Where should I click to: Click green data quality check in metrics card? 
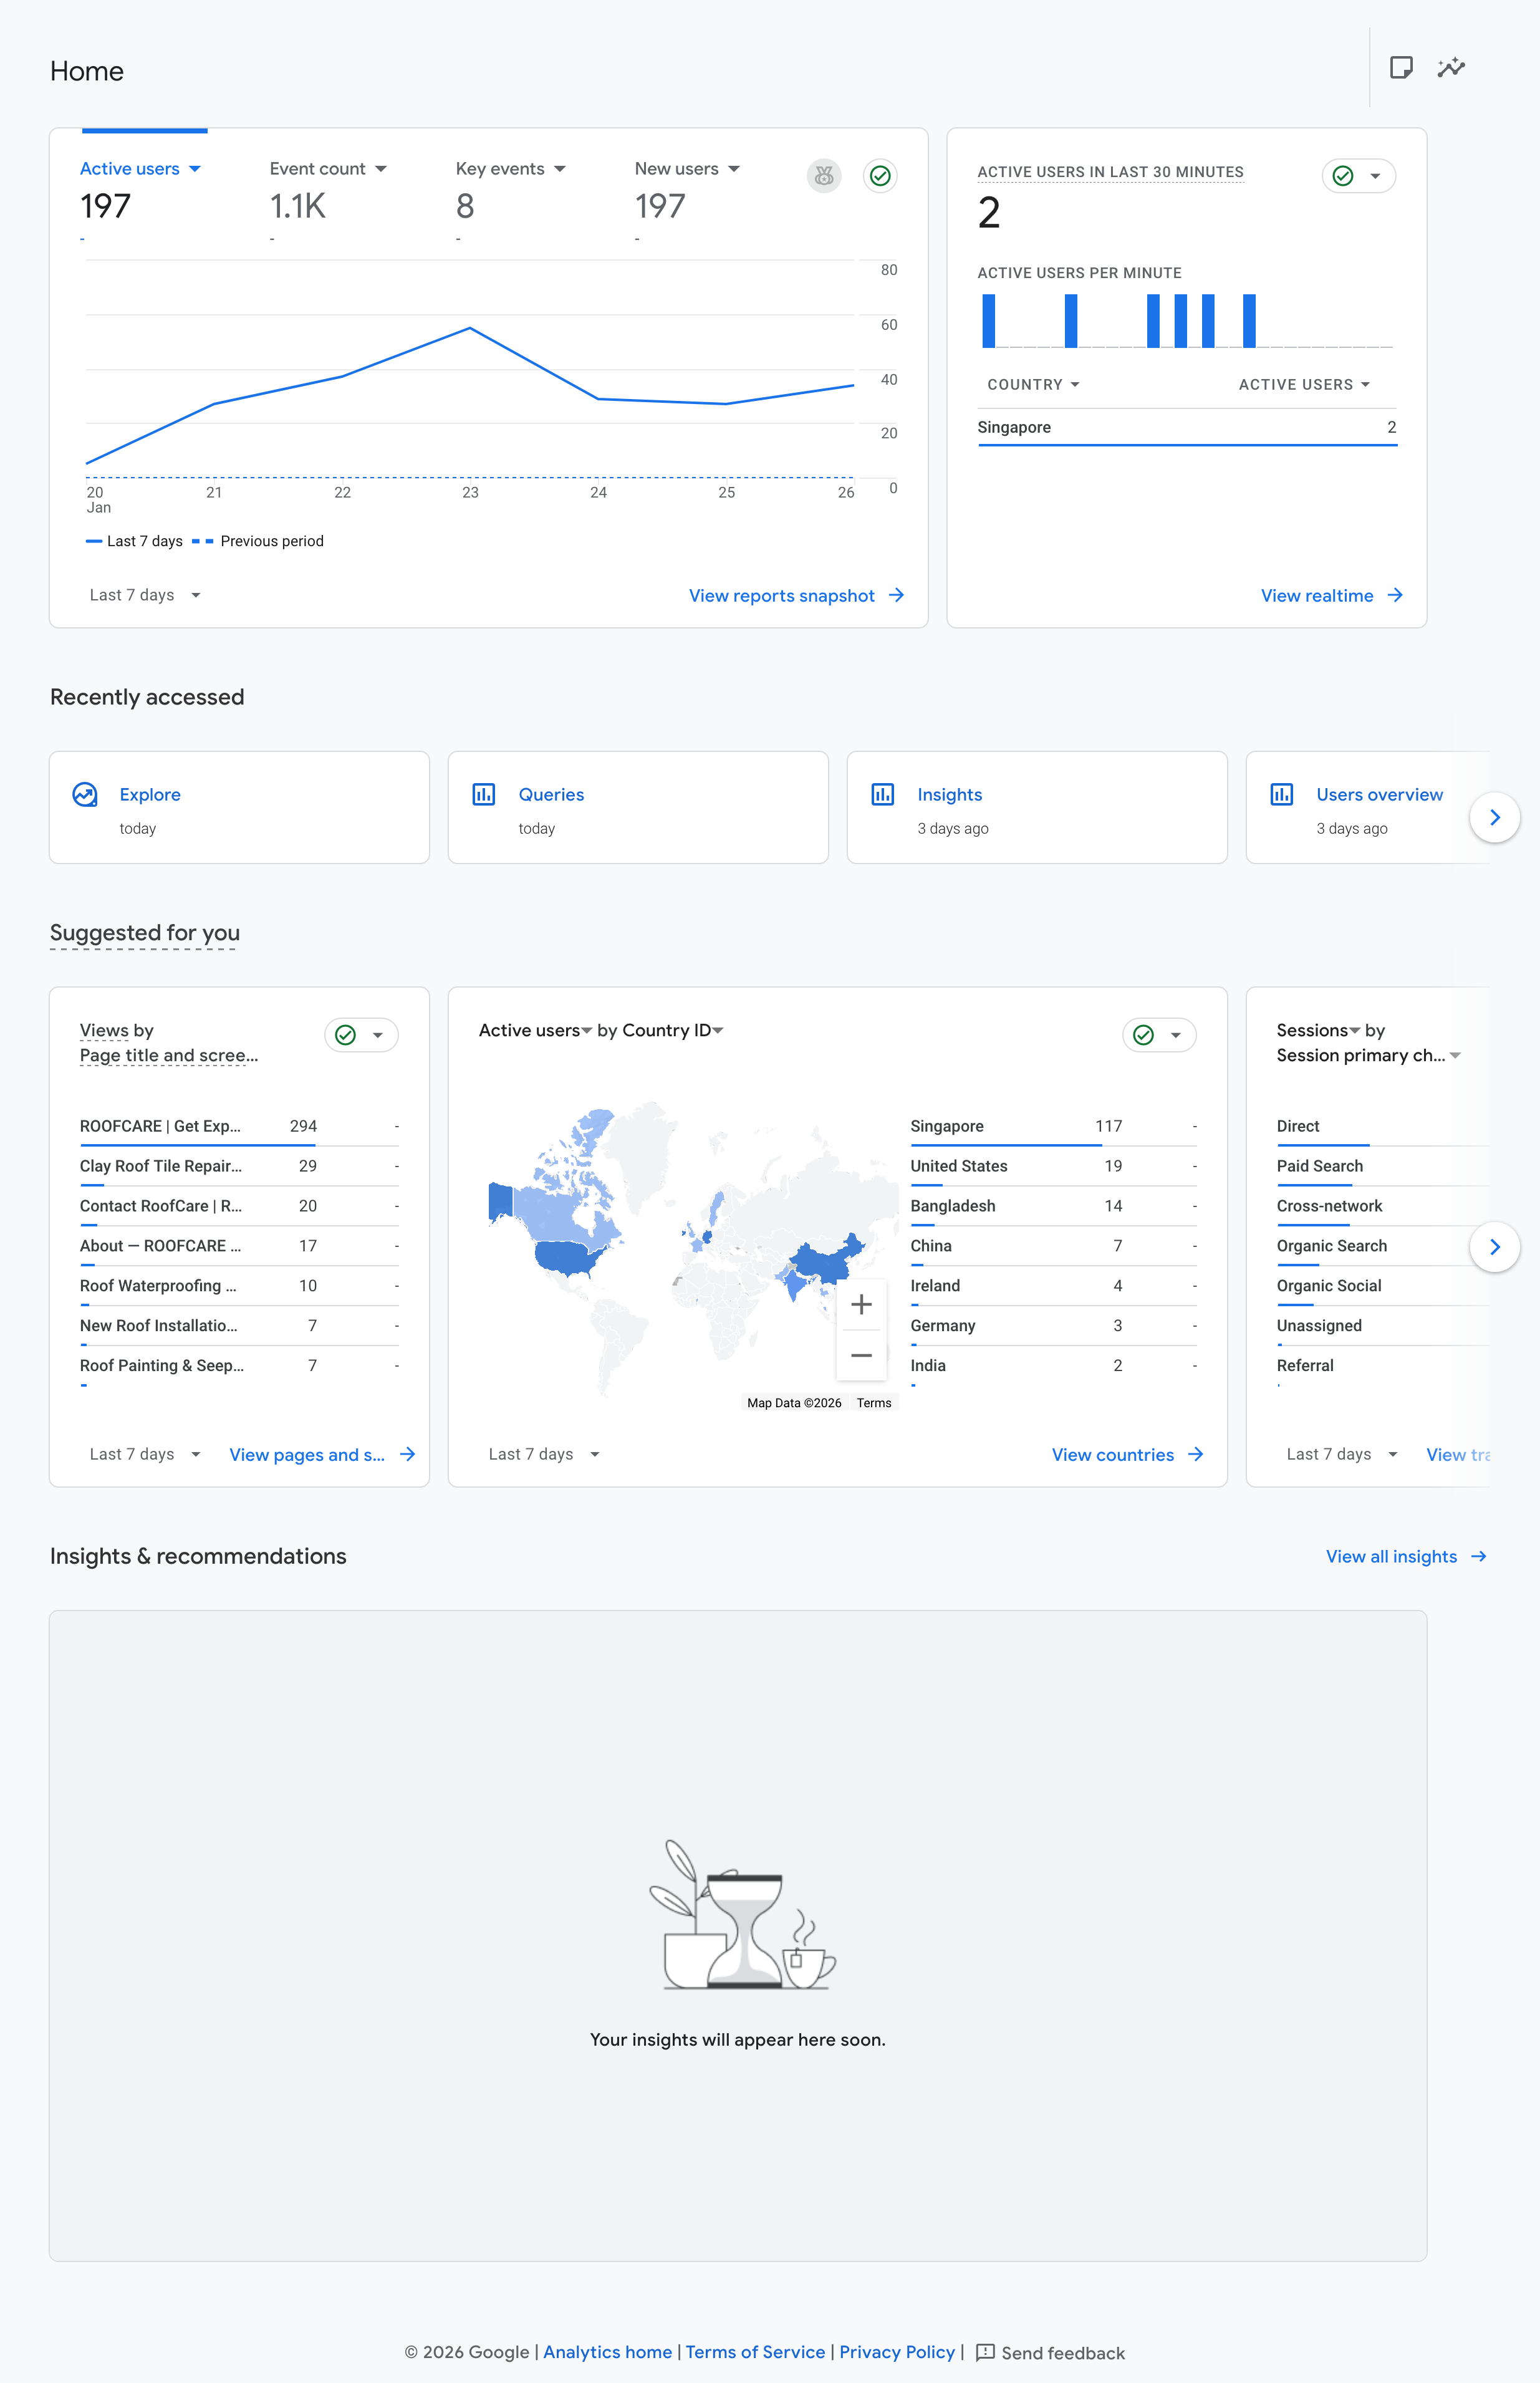(x=880, y=176)
